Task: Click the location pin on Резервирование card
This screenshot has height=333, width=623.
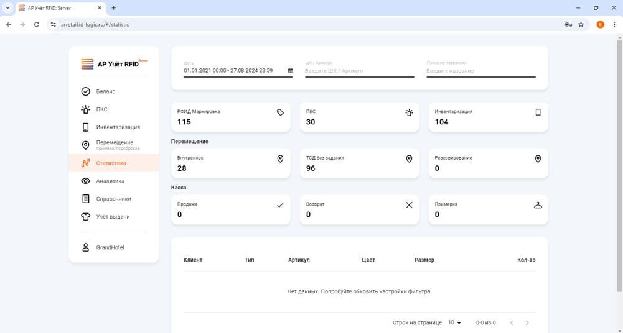Action: click(x=538, y=159)
